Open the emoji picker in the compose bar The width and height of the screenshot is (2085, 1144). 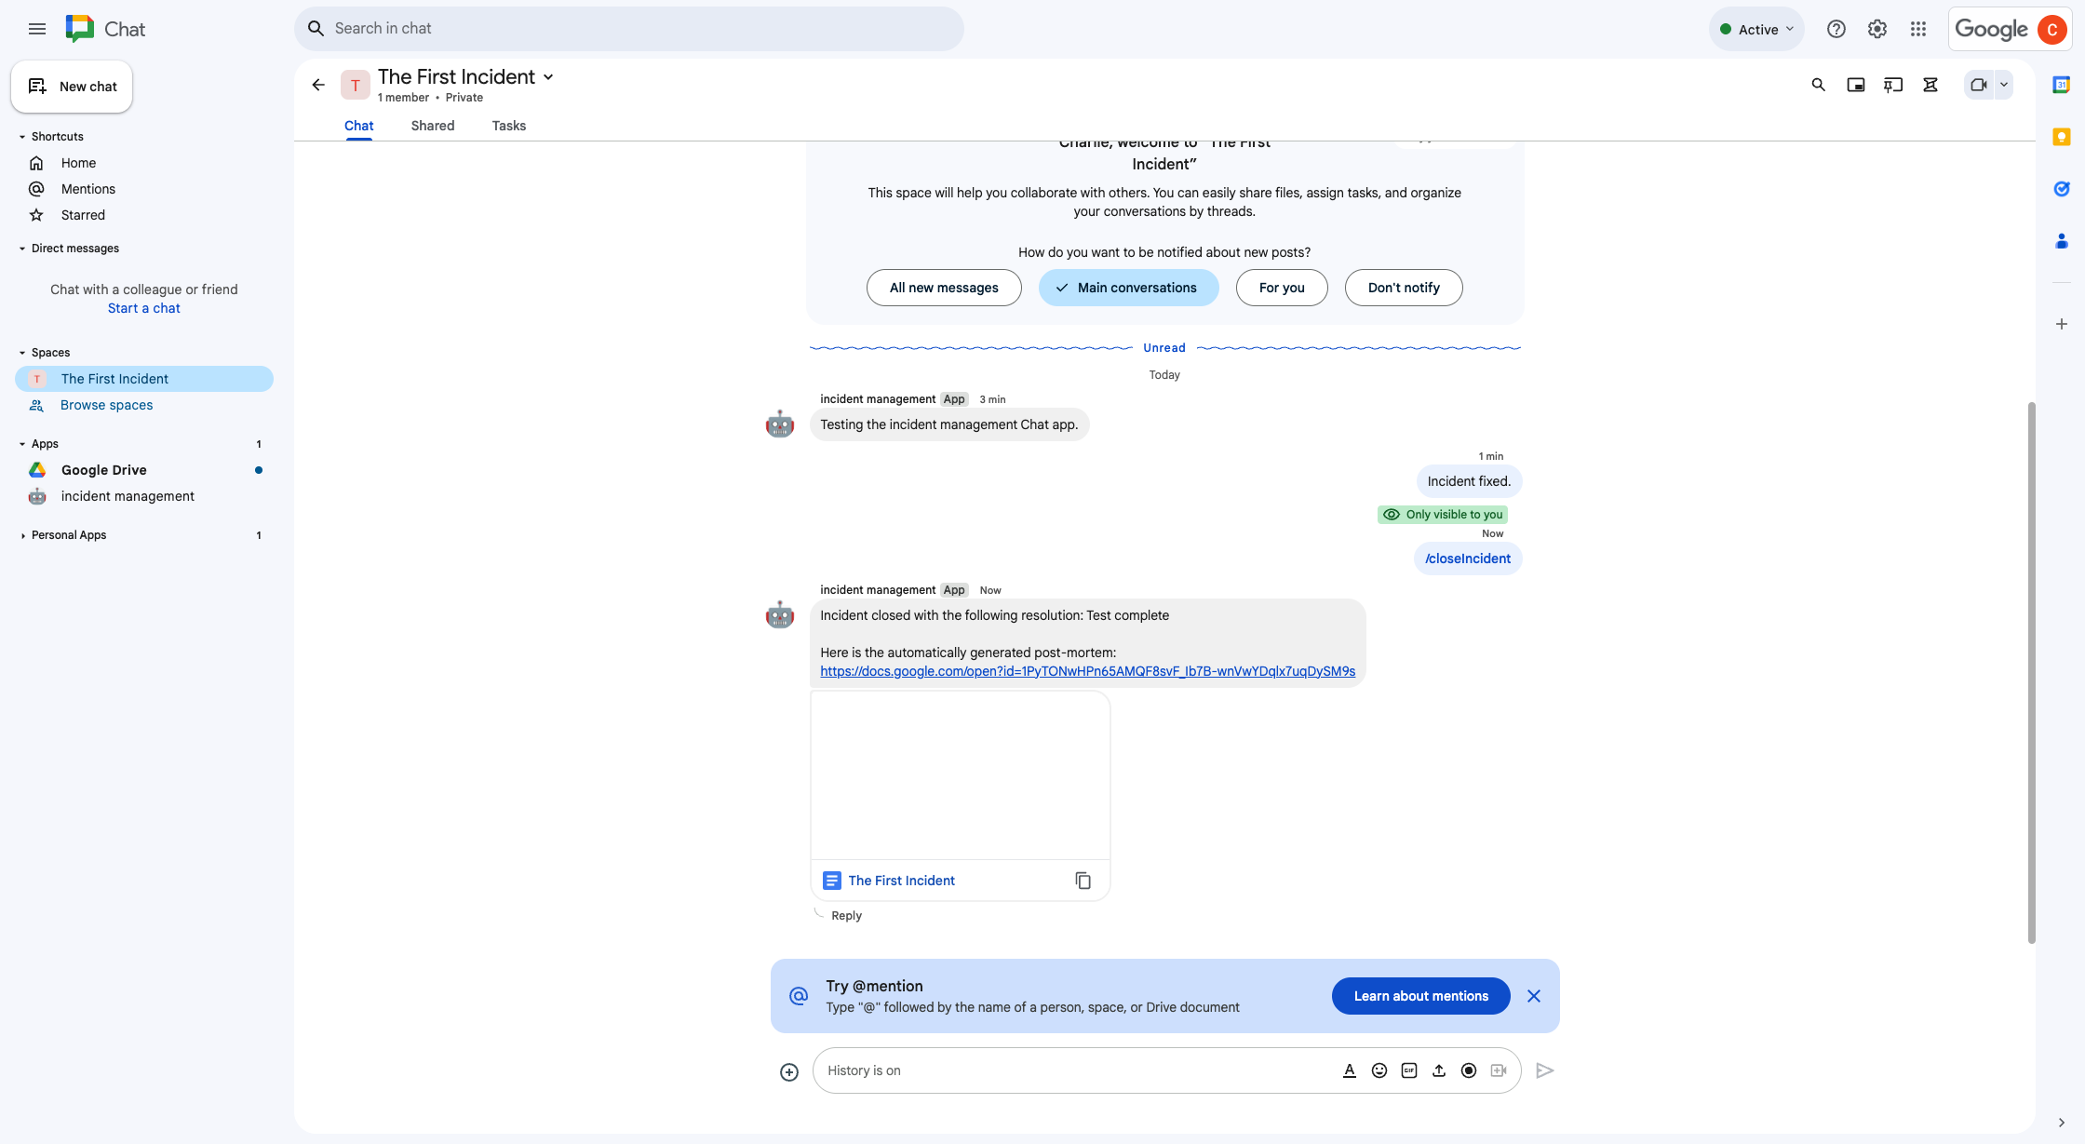[1379, 1070]
